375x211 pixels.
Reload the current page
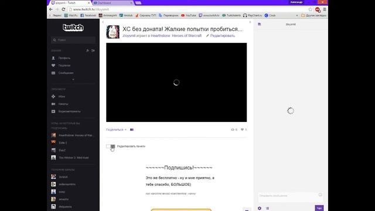[x=63, y=9]
